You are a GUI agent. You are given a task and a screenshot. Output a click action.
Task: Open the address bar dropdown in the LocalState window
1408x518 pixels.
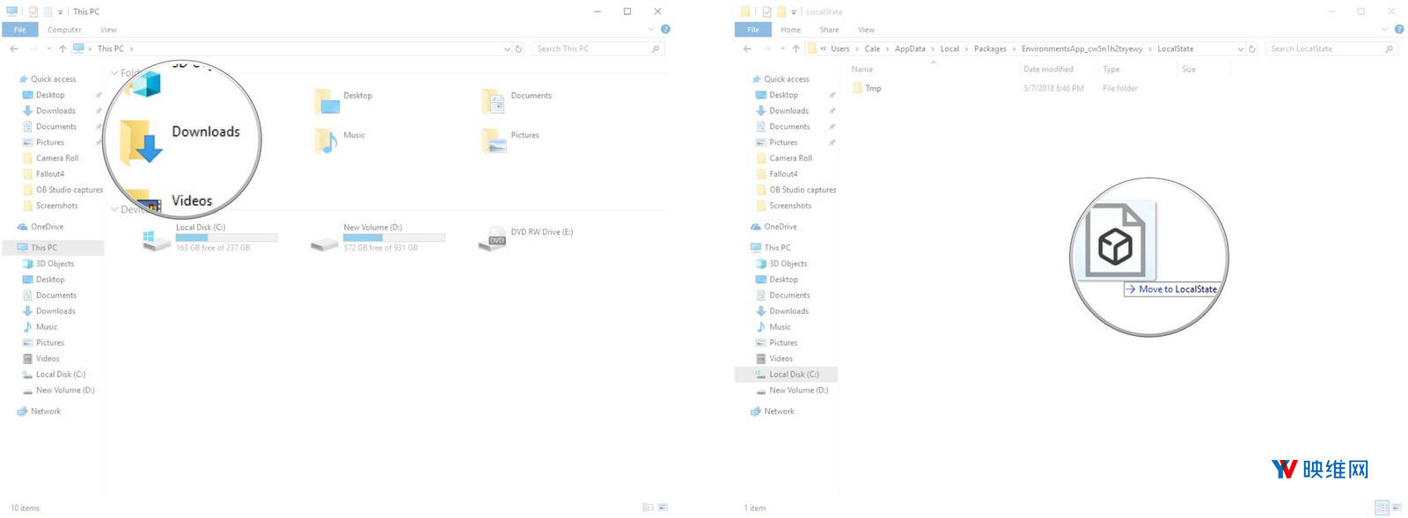click(x=1240, y=49)
